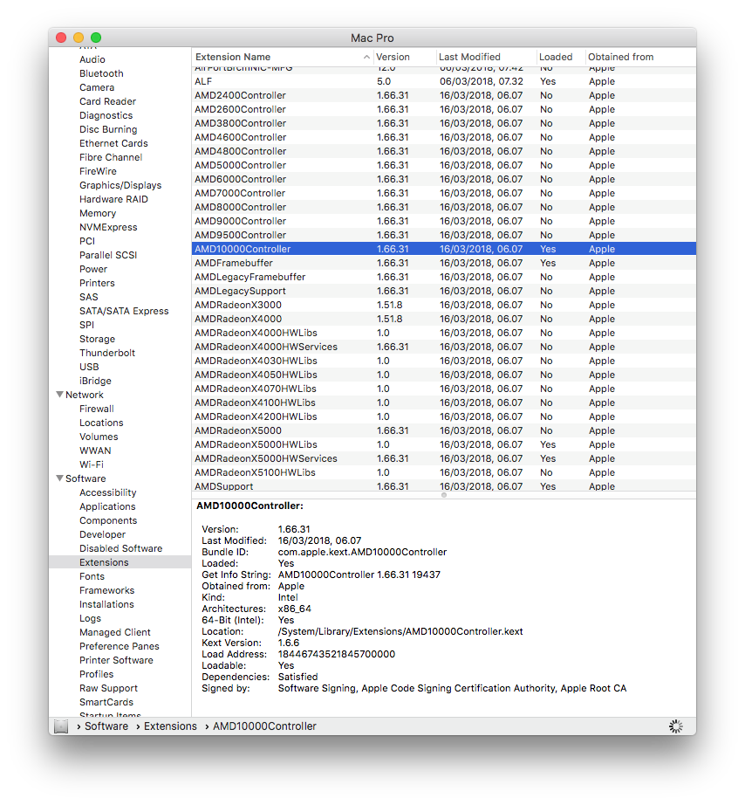Screen dimensions: 745x805
Task: Select PCI in the sidebar
Action: pyautogui.click(x=87, y=241)
